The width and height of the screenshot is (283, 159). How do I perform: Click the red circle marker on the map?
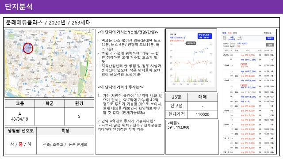point(28,48)
